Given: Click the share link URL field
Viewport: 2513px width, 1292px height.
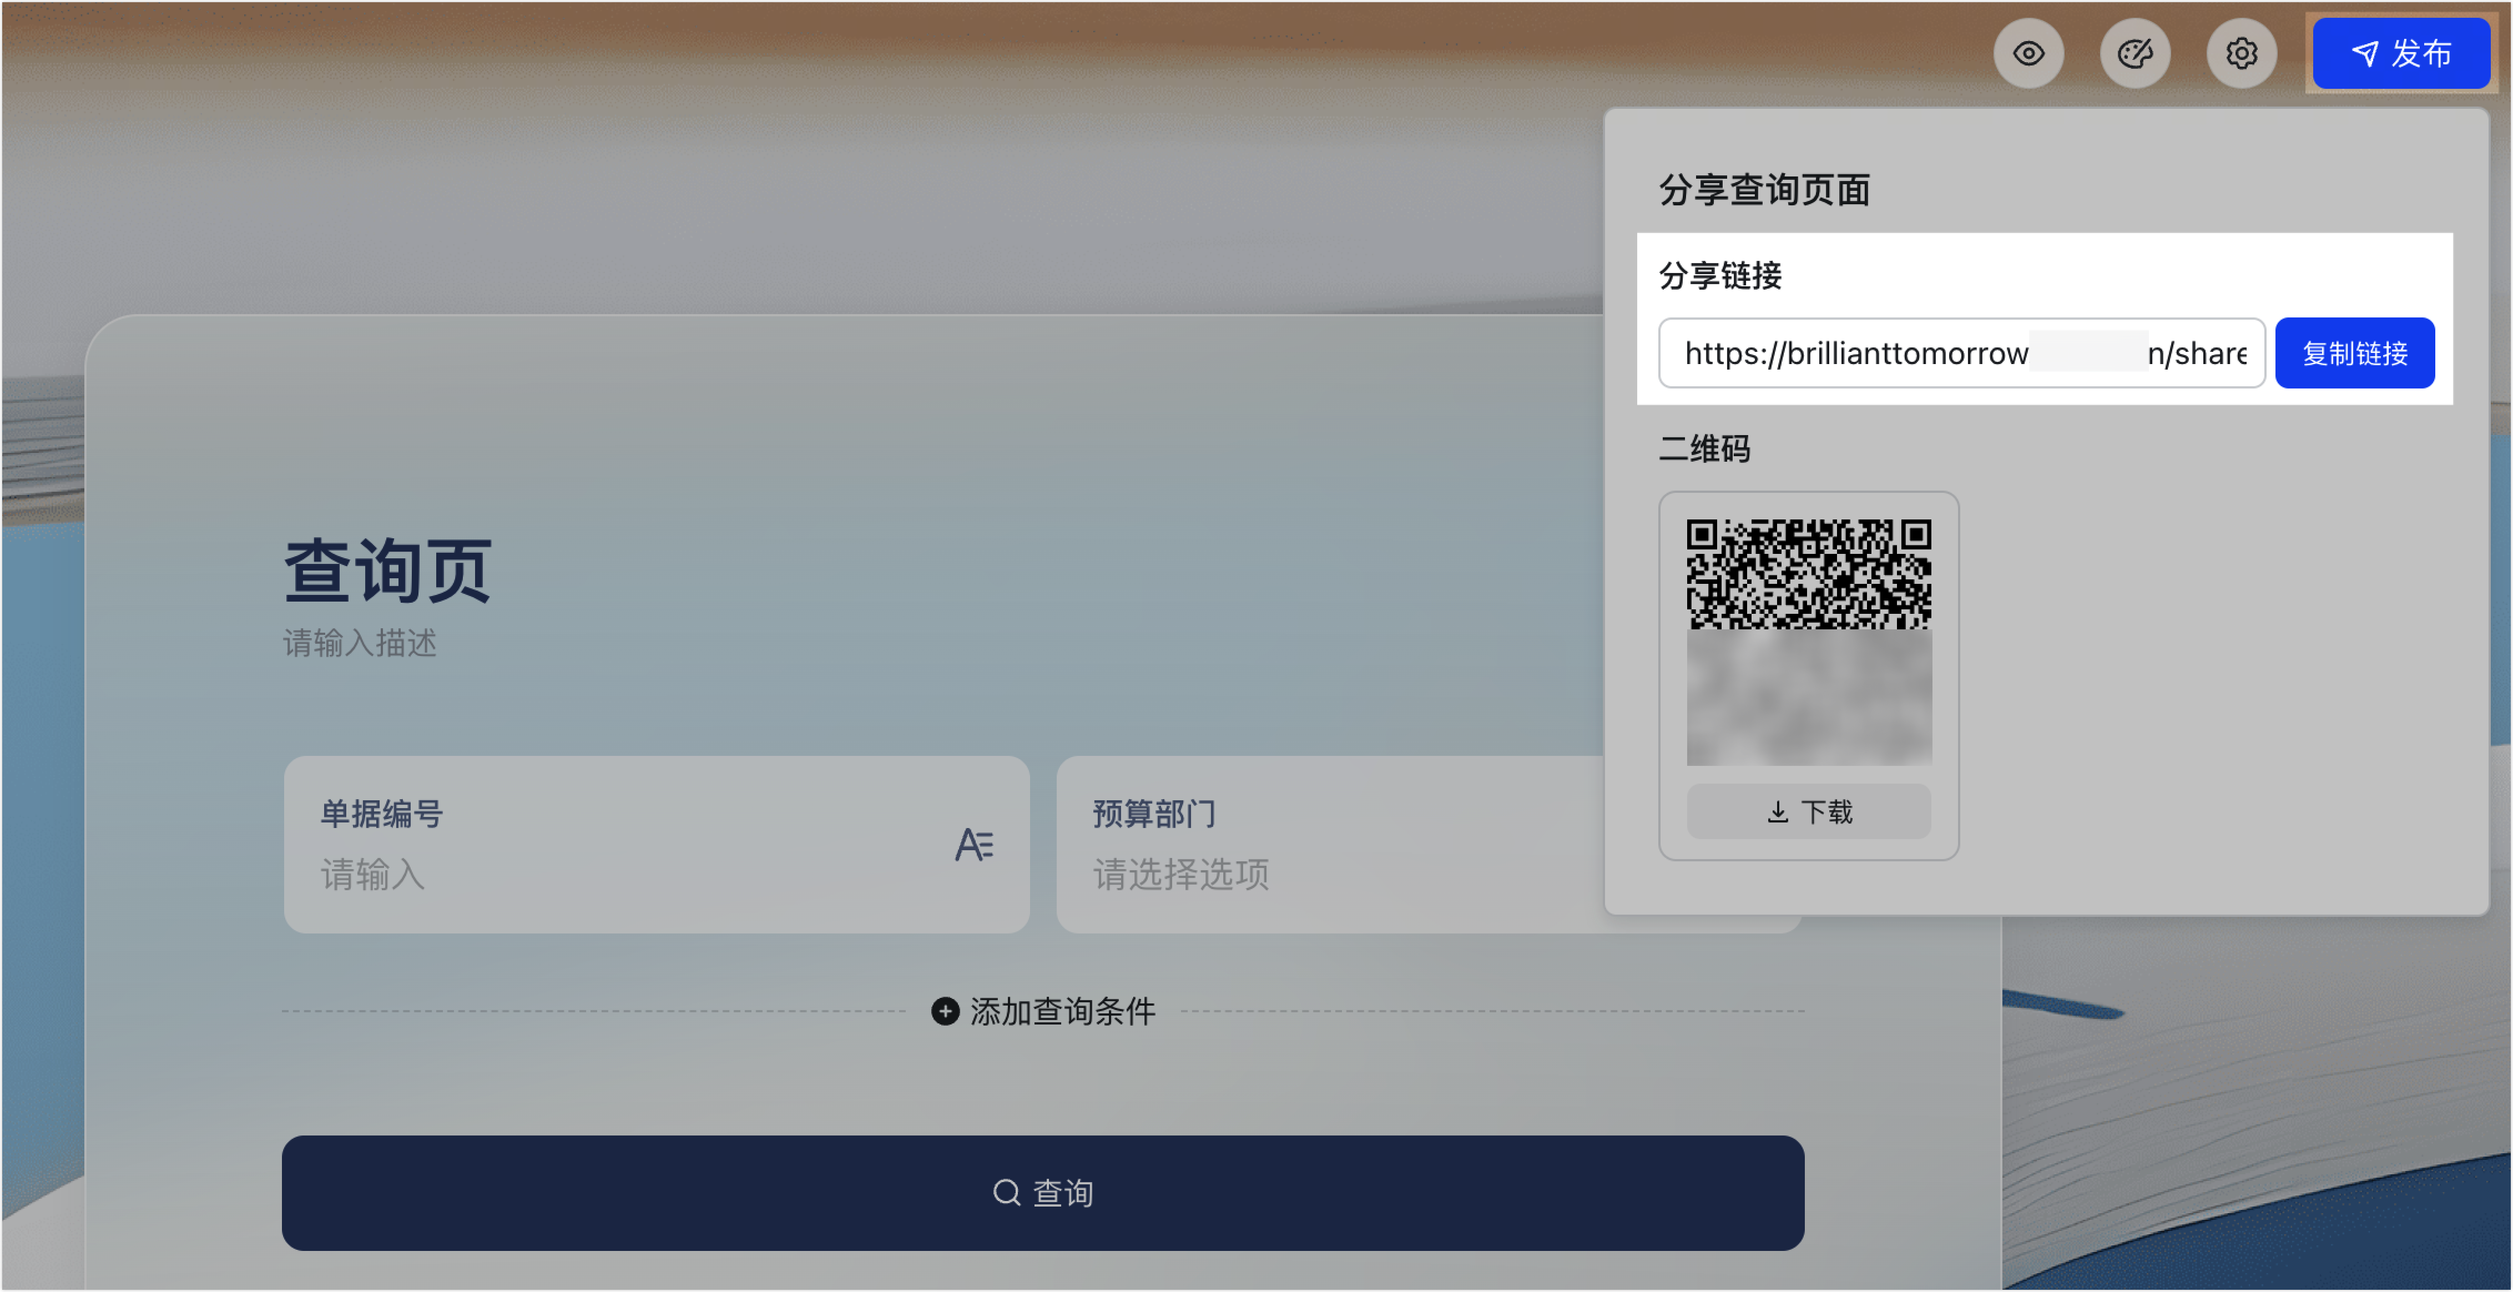Looking at the screenshot, I should 1961,354.
